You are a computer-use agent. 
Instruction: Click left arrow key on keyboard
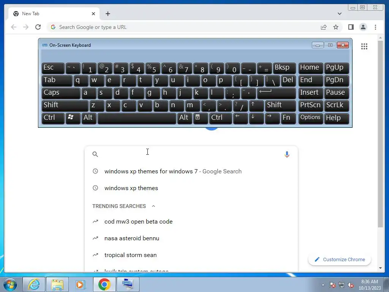click(x=240, y=118)
